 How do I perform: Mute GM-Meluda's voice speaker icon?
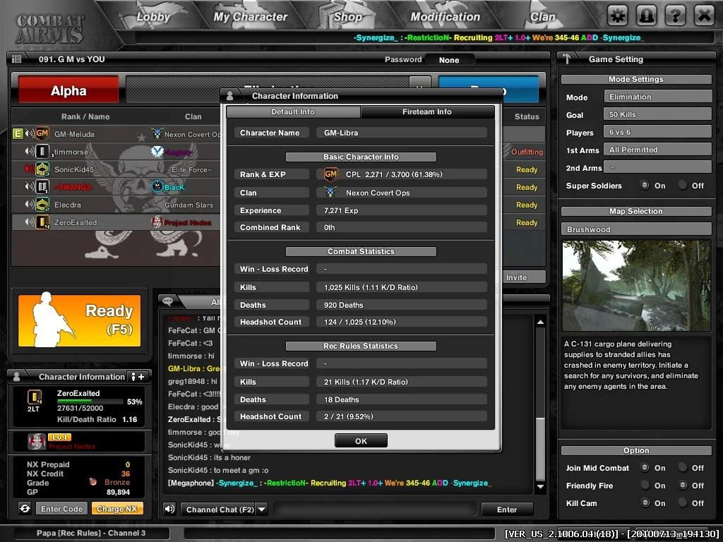[30, 134]
